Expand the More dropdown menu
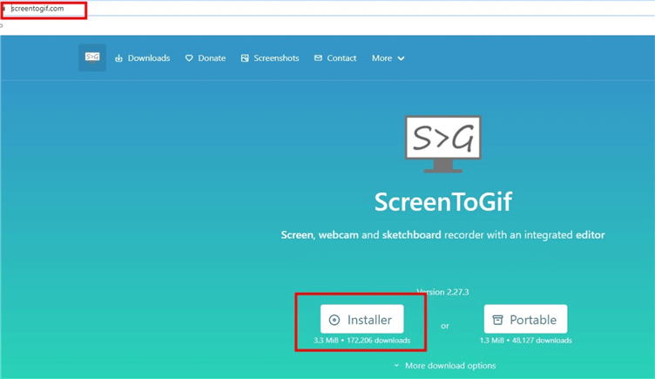 (388, 58)
